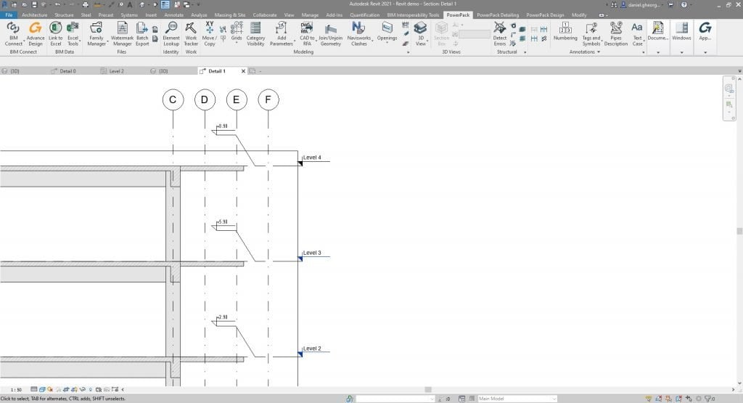Click the Link to Excel tool
The image size is (743, 403).
pos(55,33)
